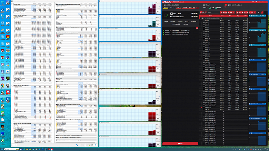Collapse the top System section in HWiNFO left column
Image resolution: width=269 pixels, height=151 pixels.
click(x=12, y=4)
